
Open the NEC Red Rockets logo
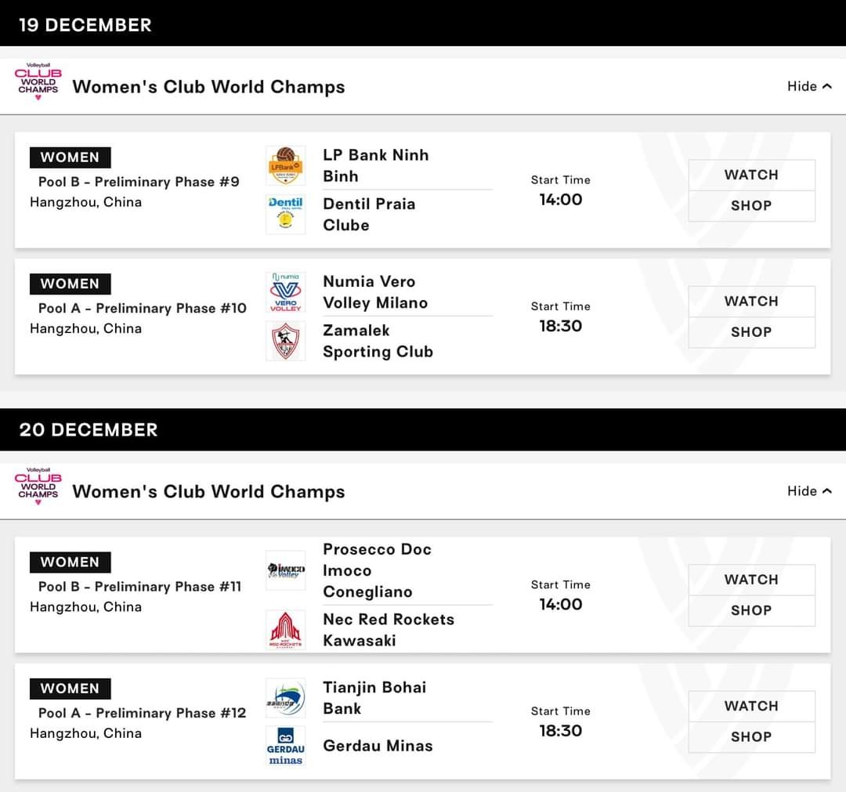285,630
